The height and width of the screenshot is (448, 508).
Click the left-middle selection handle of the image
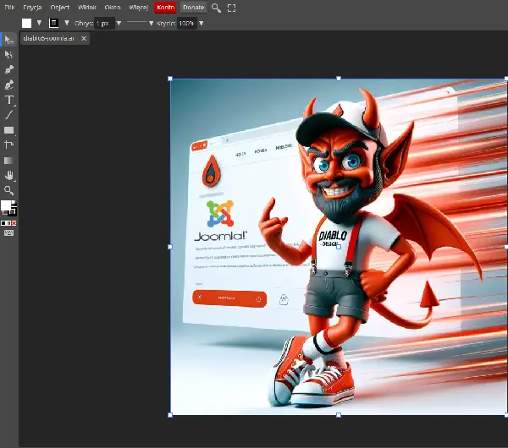[170, 247]
